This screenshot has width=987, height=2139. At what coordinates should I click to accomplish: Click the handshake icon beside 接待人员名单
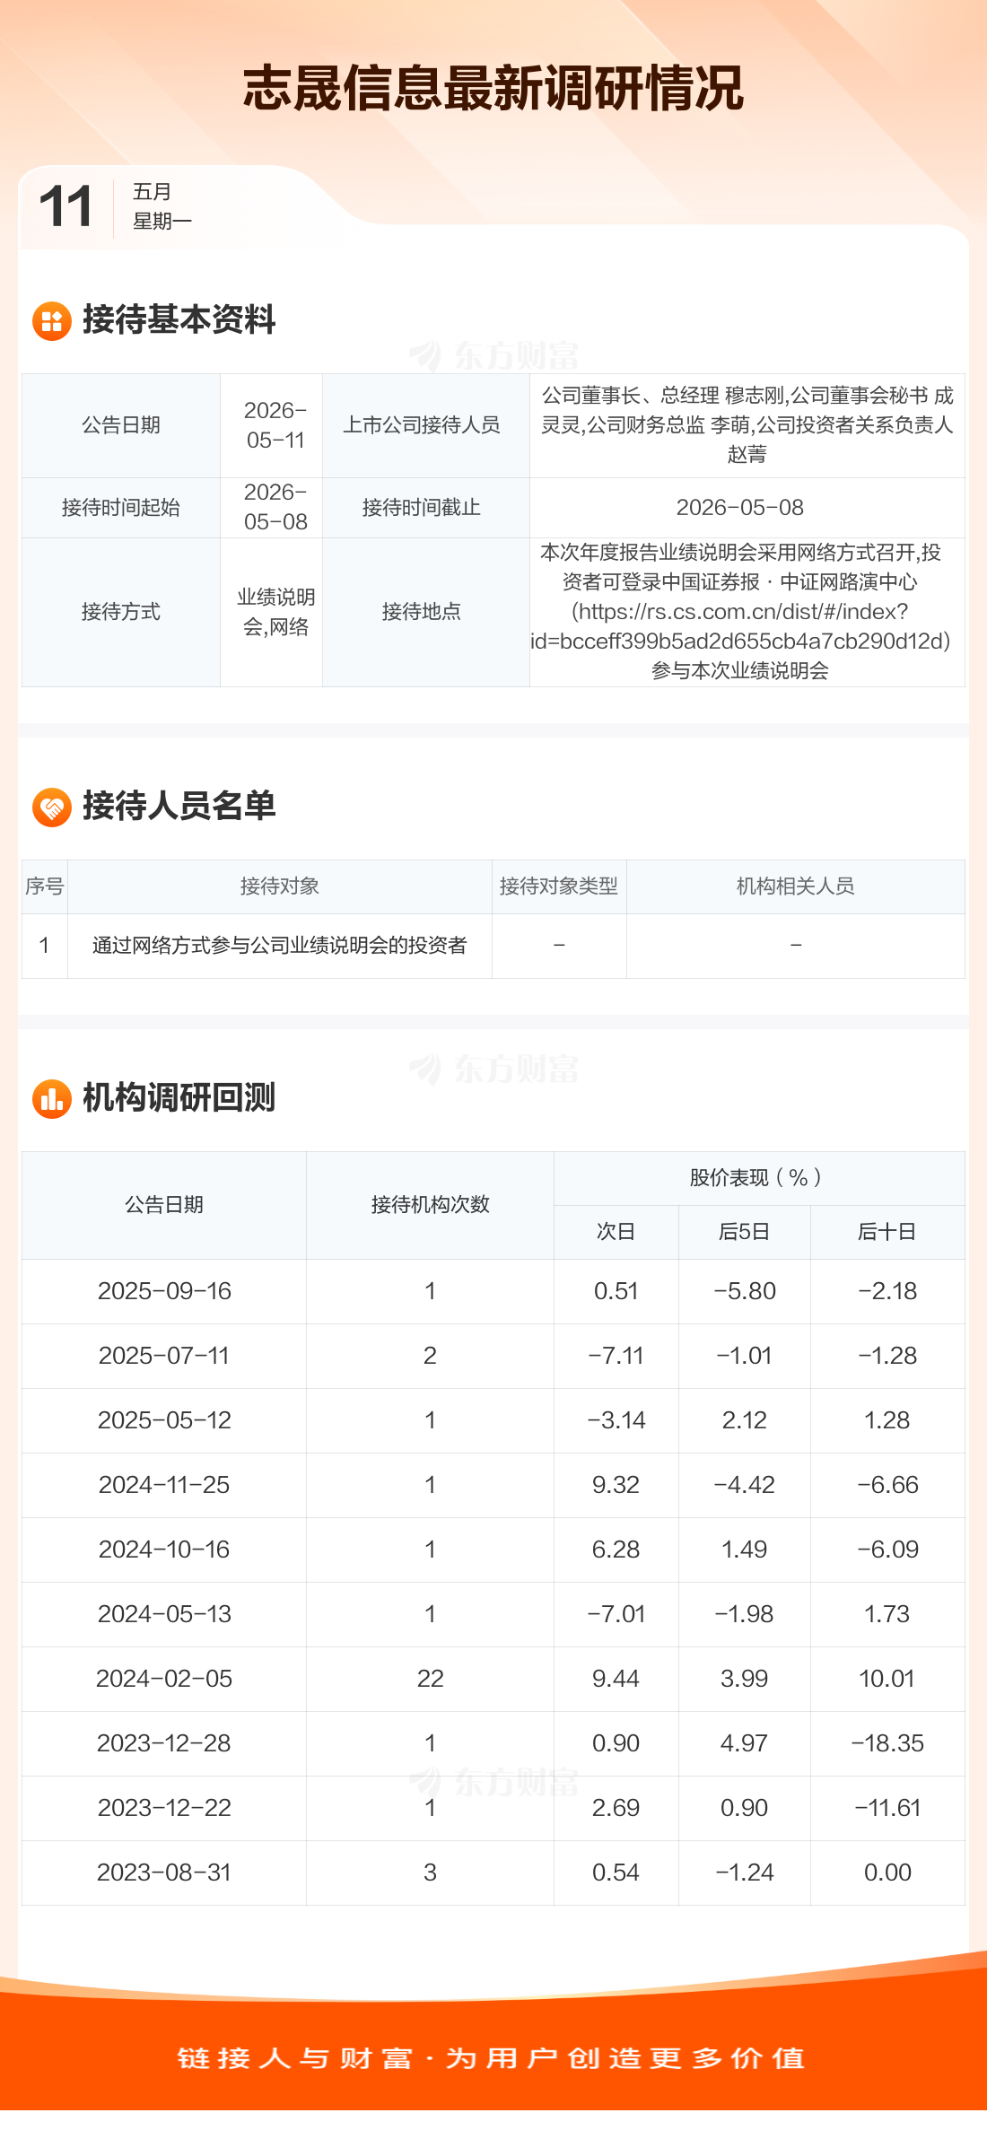click(51, 807)
